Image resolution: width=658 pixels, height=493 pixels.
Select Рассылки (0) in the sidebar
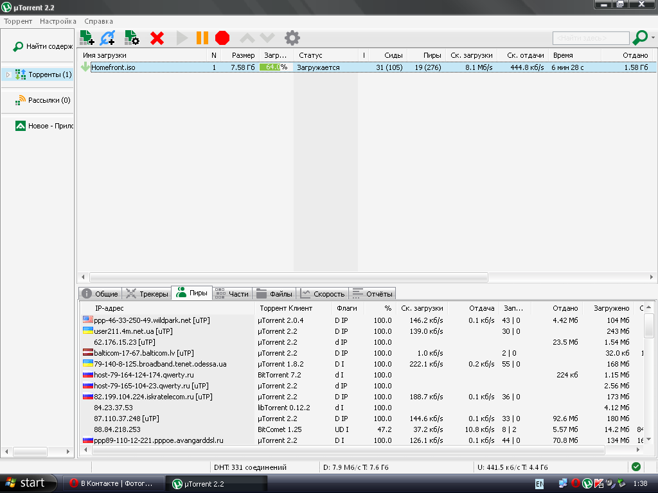[x=49, y=100]
